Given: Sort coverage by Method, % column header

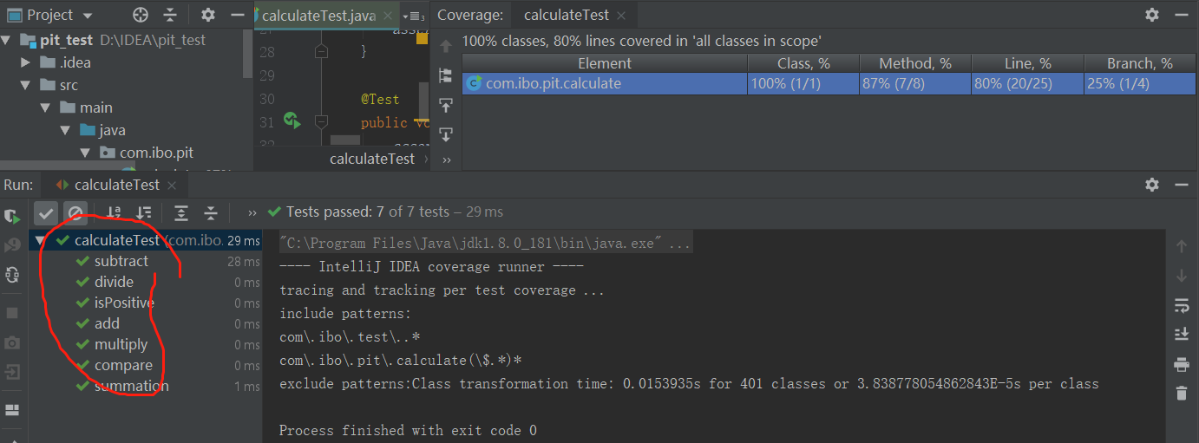Looking at the screenshot, I should point(915,63).
